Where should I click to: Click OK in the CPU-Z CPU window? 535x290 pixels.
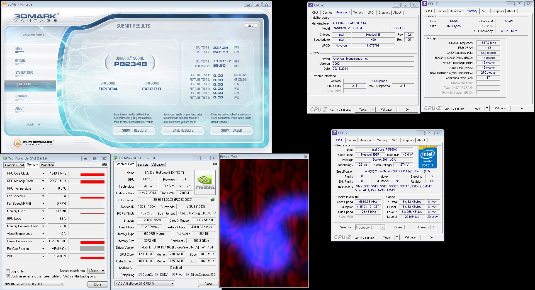pos(431,237)
